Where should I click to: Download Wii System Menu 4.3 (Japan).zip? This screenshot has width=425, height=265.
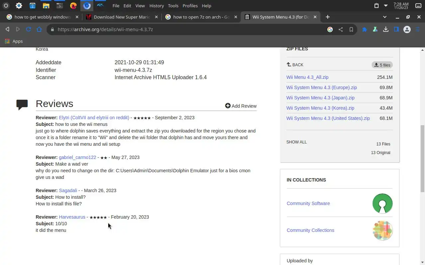(x=320, y=98)
